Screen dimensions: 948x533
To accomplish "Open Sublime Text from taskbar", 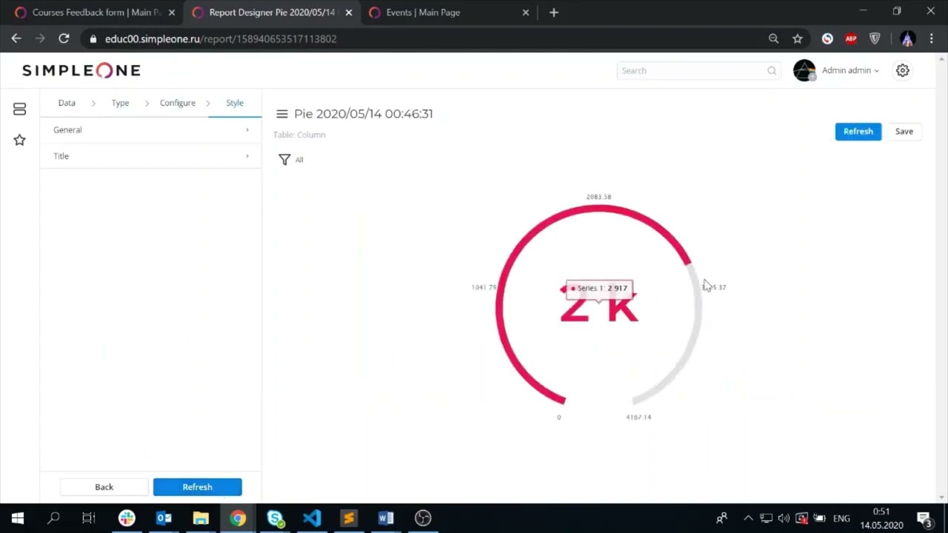I will click(349, 518).
